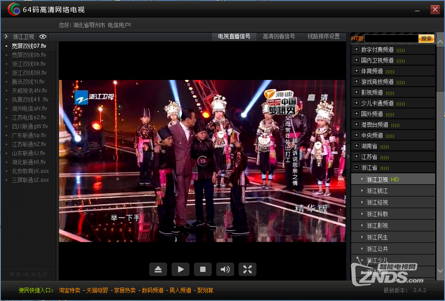Toggle the eye icon beside 浙江卫视
This screenshot has width=445, height=301.
point(43,37)
